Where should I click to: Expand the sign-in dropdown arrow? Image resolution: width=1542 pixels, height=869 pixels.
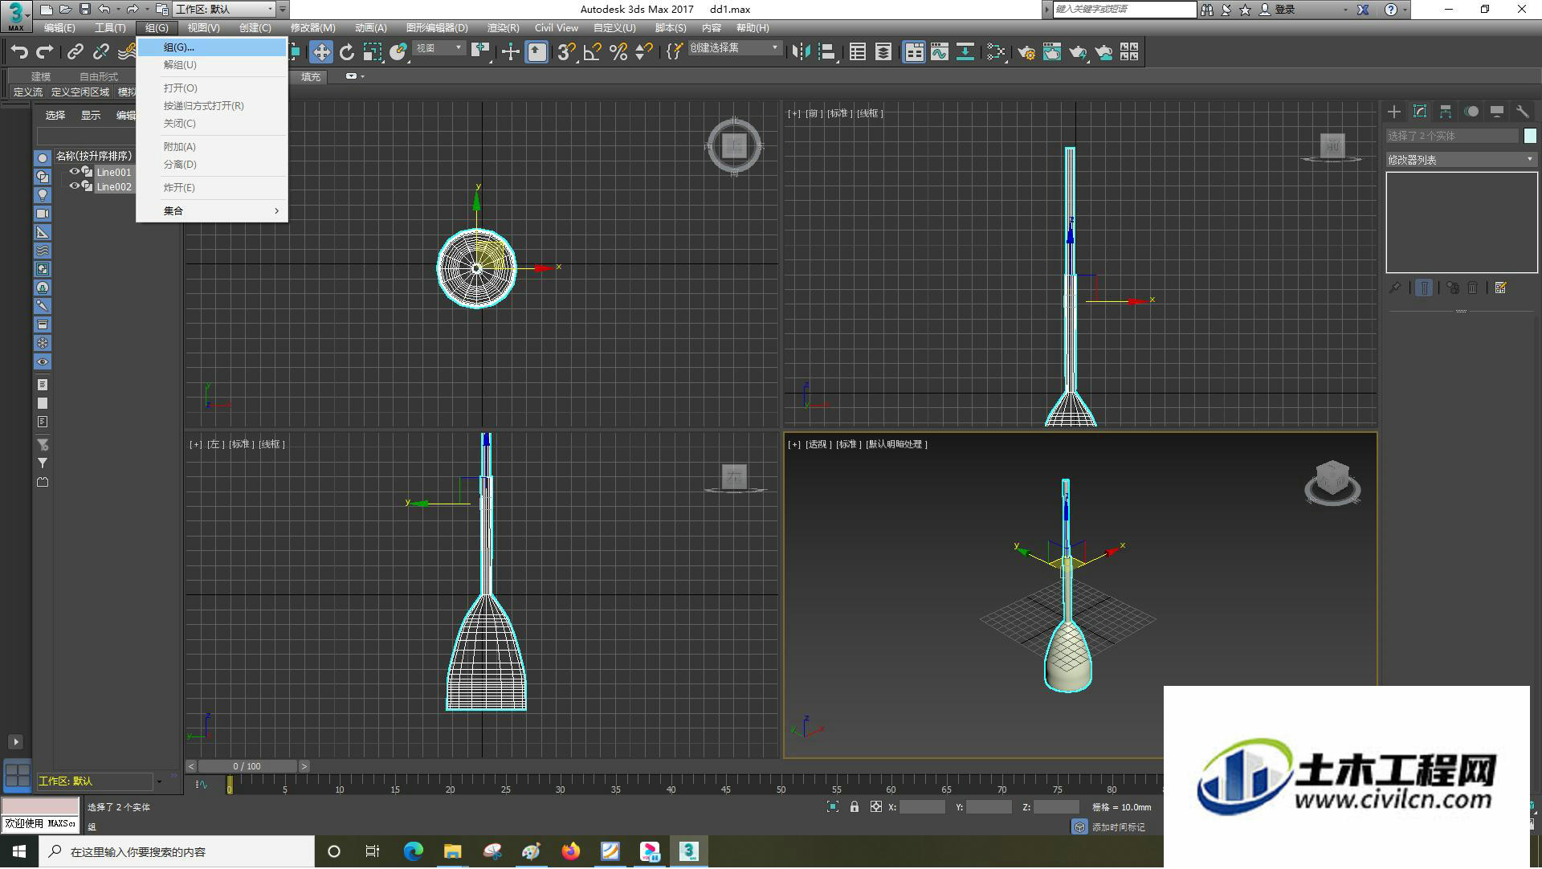[1345, 10]
